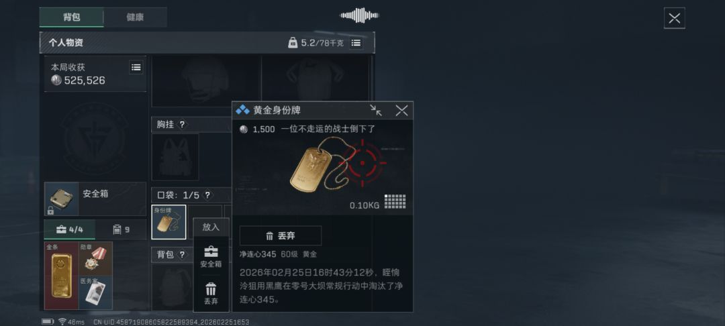
Task: Click the 丢弃 button in the item details
Action: tap(281, 236)
